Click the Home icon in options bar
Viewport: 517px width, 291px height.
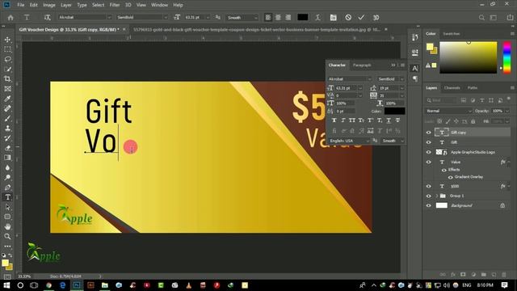coord(11,18)
